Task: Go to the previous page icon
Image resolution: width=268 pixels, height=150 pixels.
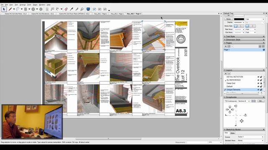Action: (x=100, y=9)
